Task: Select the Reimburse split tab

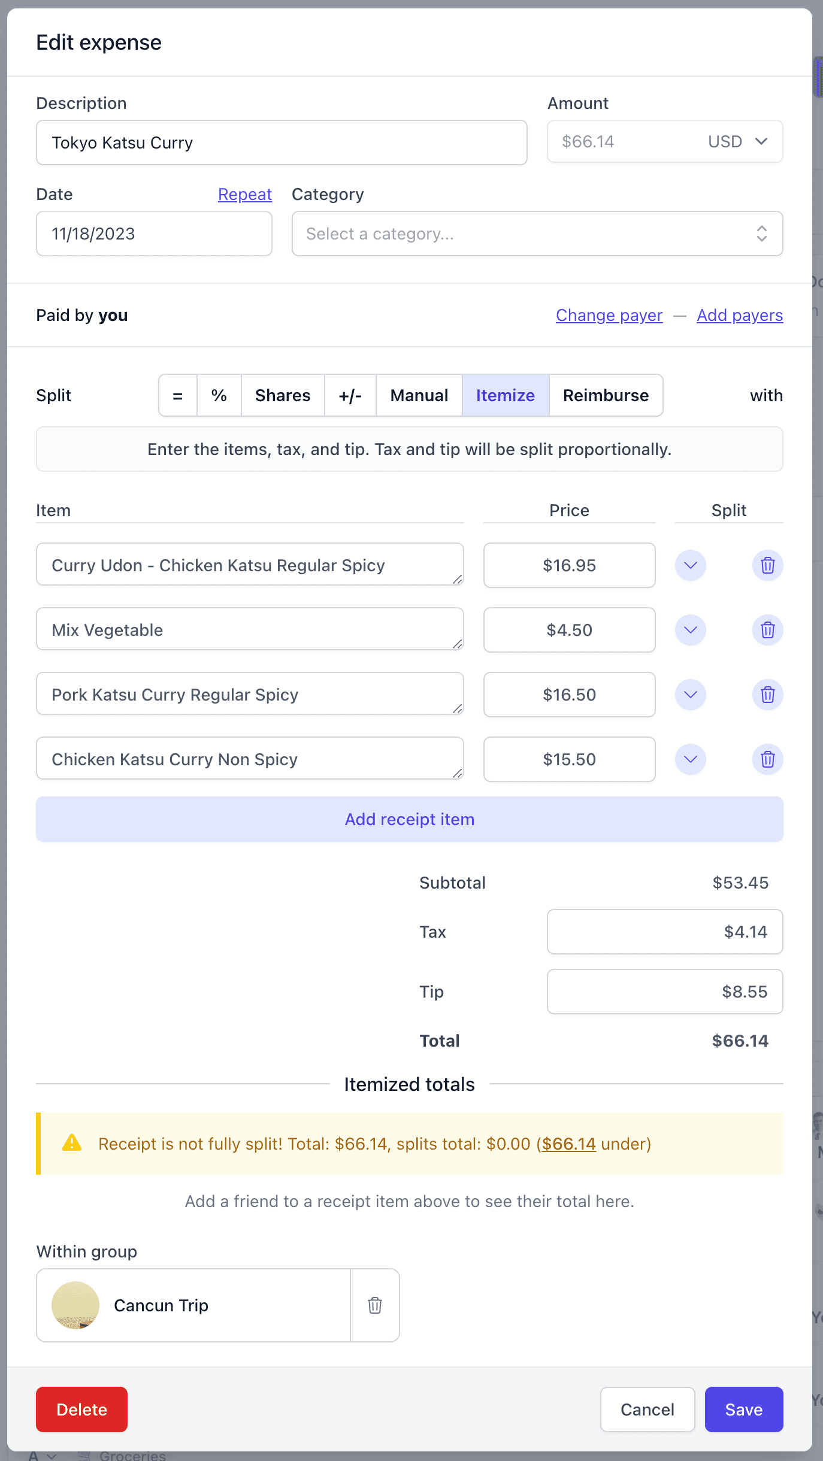Action: (x=606, y=395)
